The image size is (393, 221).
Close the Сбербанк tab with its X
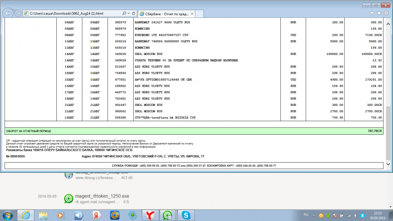pos(192,14)
